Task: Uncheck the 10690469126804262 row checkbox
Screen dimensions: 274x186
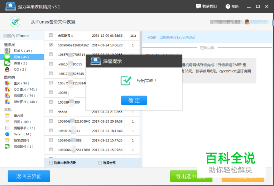Action: point(51,45)
